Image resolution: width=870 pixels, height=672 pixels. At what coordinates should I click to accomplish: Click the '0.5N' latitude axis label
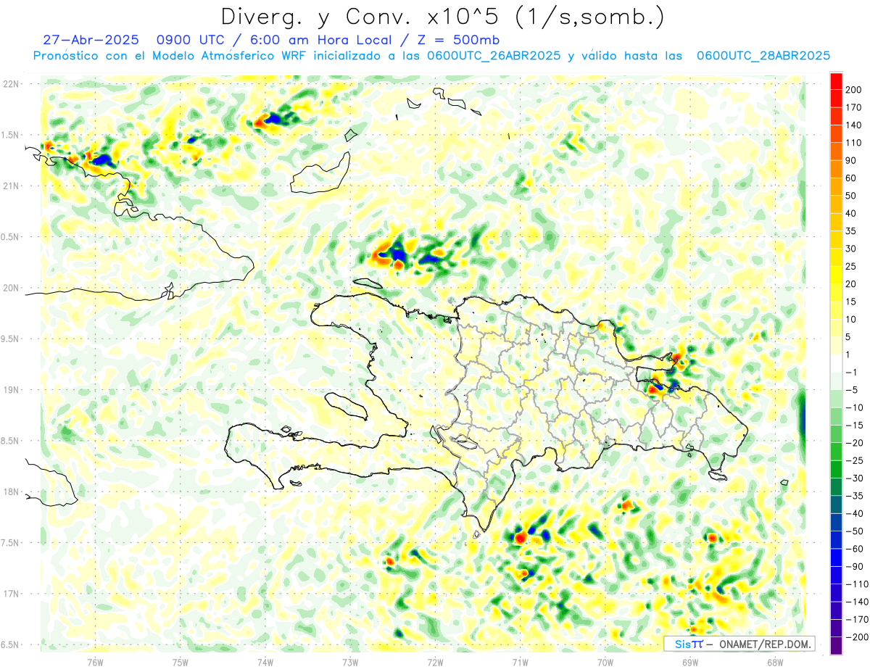[x=11, y=237]
